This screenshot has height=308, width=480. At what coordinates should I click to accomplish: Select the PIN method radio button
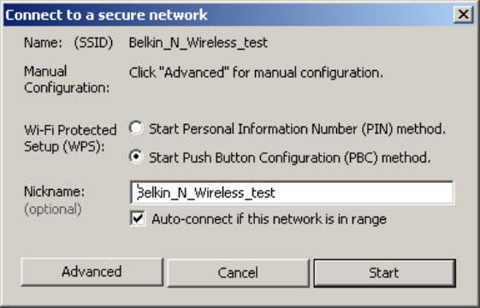click(135, 128)
